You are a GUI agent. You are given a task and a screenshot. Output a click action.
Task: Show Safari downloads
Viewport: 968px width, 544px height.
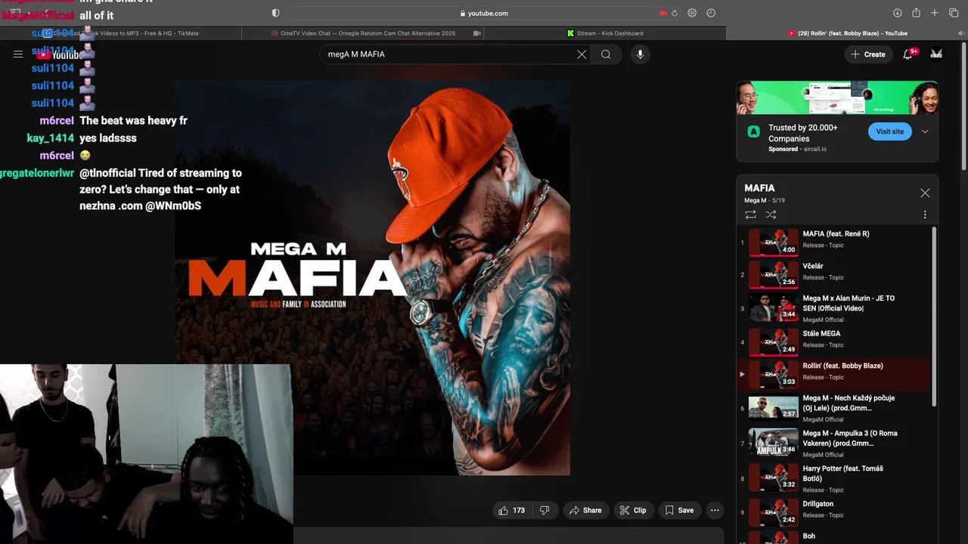coord(898,13)
